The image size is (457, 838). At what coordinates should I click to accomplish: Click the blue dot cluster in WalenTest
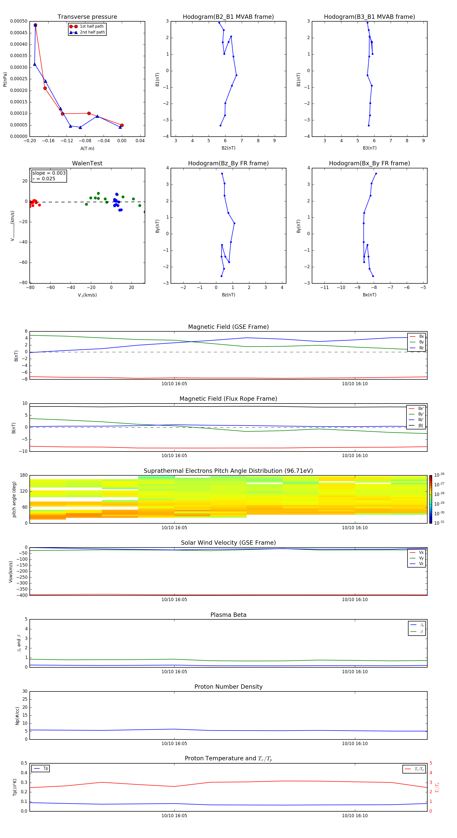click(x=117, y=202)
